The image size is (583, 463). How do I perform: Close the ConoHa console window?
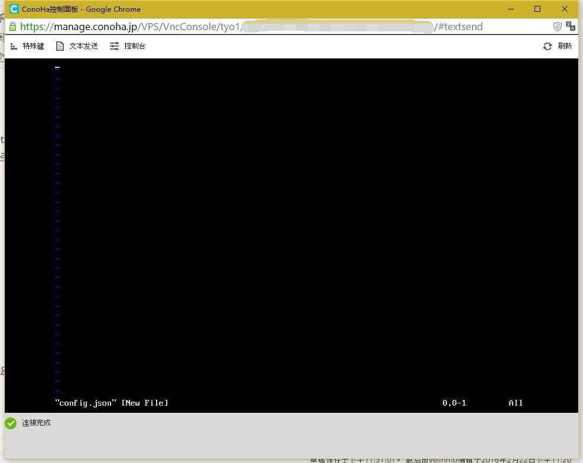click(565, 9)
